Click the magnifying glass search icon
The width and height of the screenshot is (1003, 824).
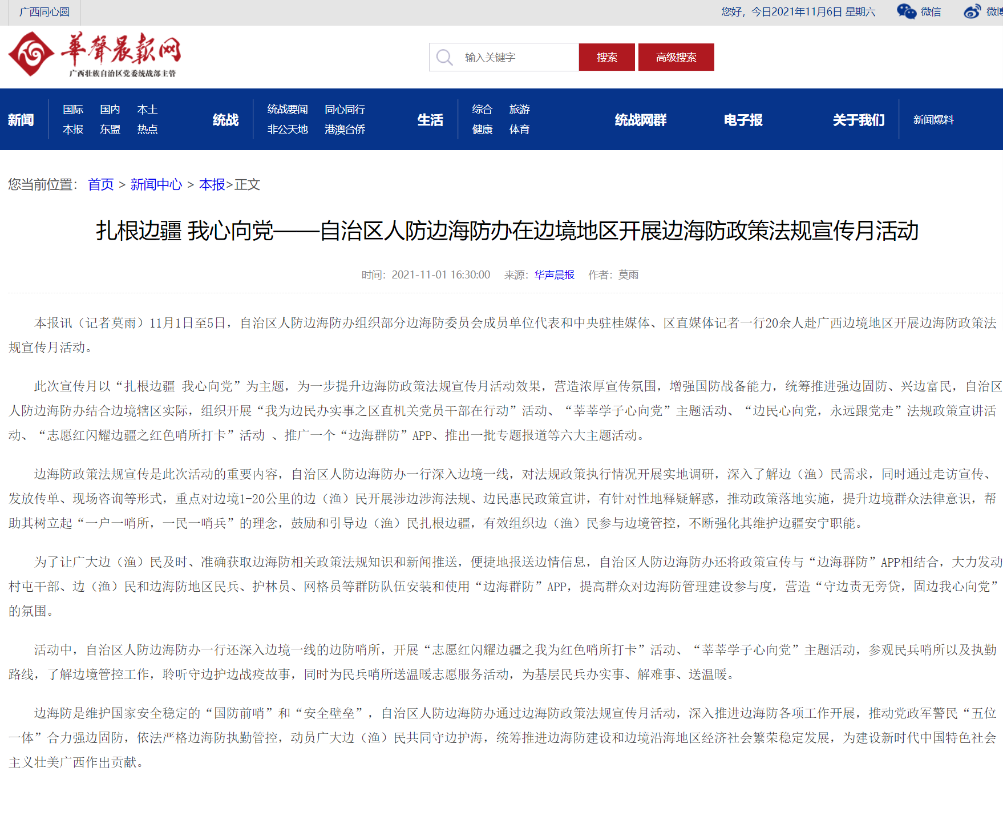(x=444, y=57)
